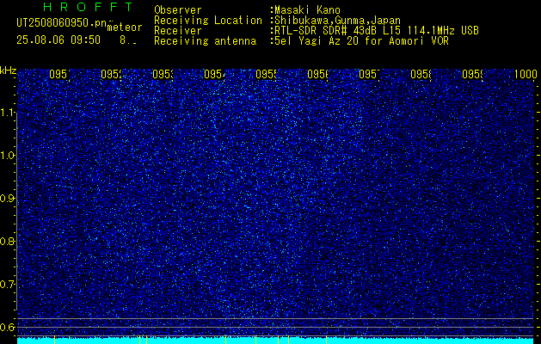Click the HROFFT title text
The width and height of the screenshot is (541, 344).
[x=88, y=7]
